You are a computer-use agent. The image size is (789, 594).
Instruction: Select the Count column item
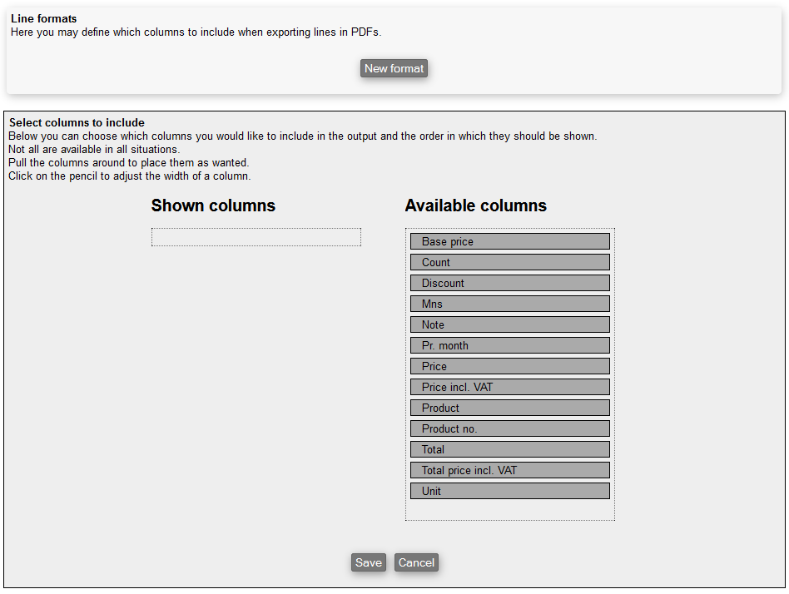coord(509,262)
